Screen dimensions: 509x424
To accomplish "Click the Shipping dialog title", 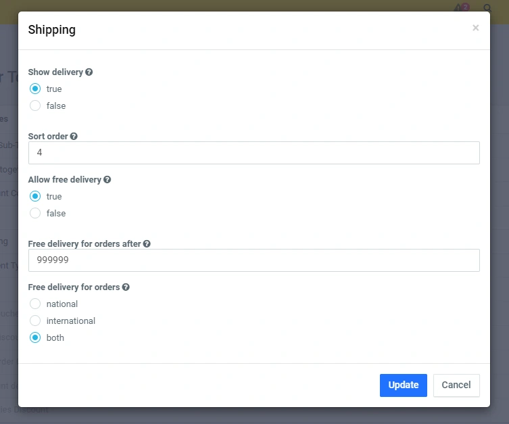I will pyautogui.click(x=51, y=30).
